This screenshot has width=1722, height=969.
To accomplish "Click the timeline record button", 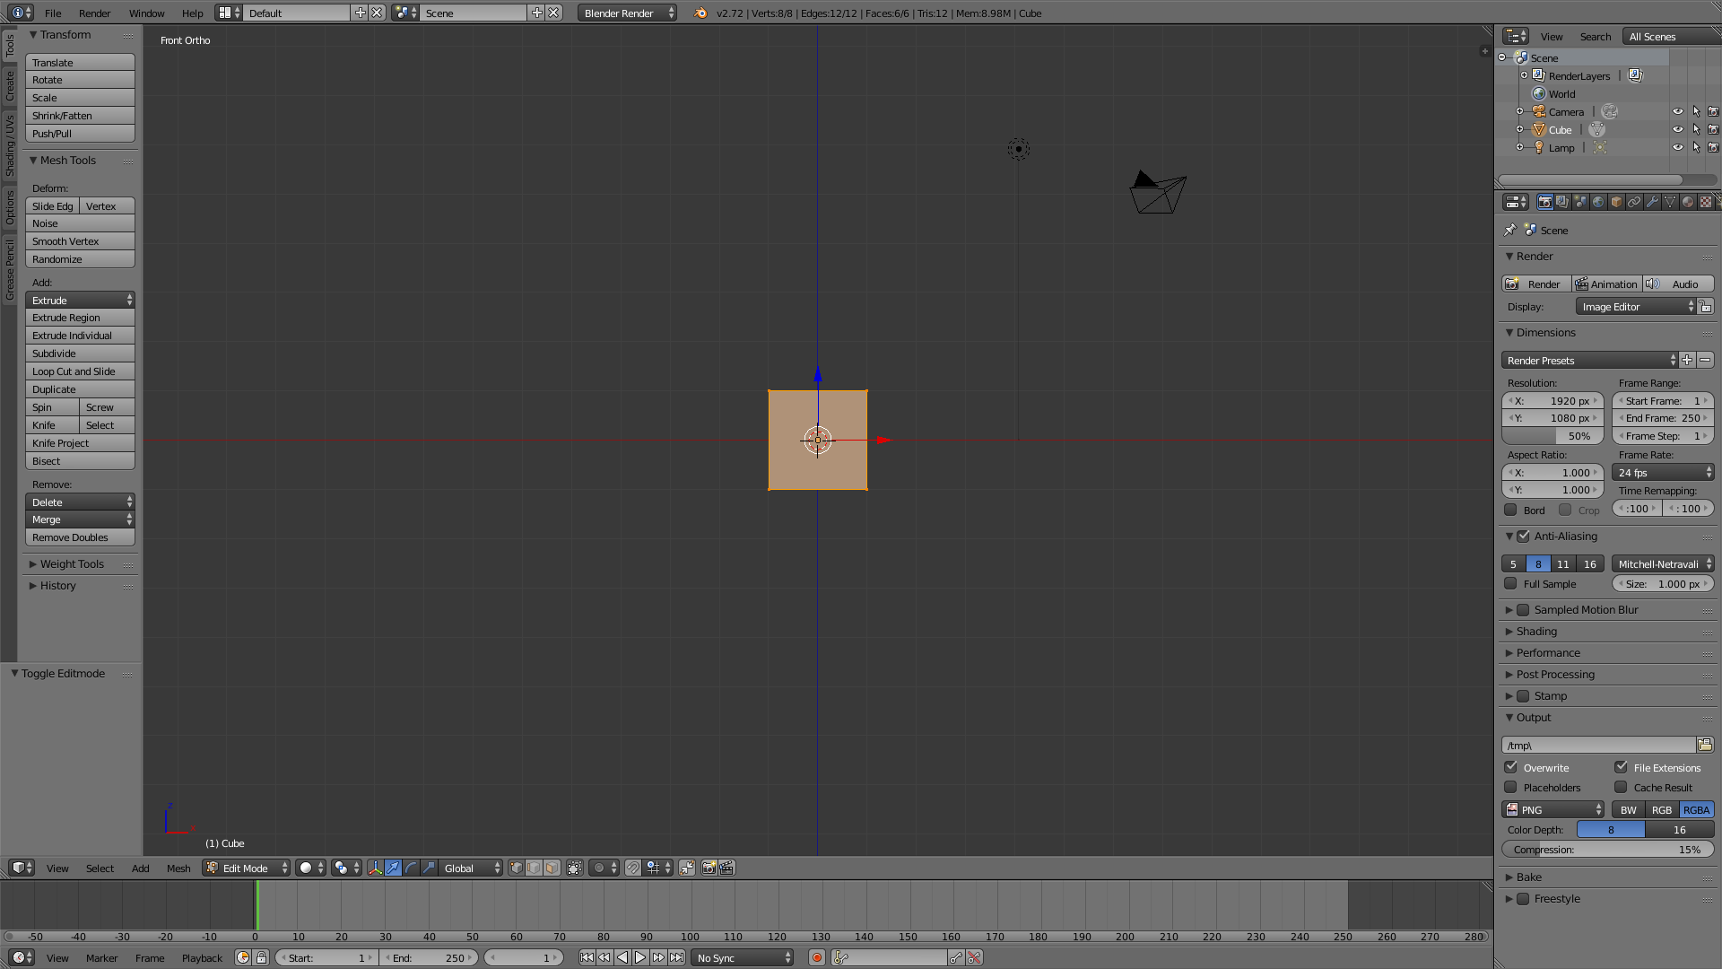I will [x=816, y=957].
